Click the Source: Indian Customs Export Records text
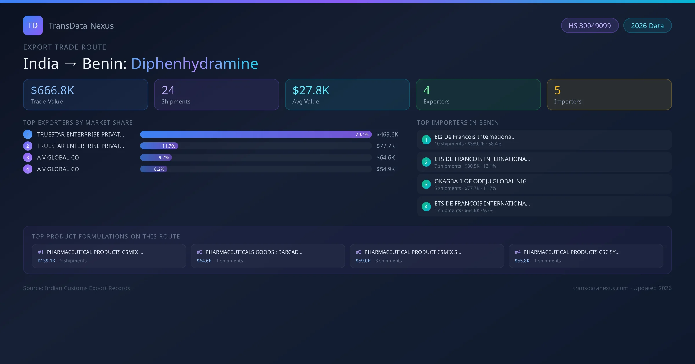Image resolution: width=695 pixels, height=364 pixels. coord(76,288)
